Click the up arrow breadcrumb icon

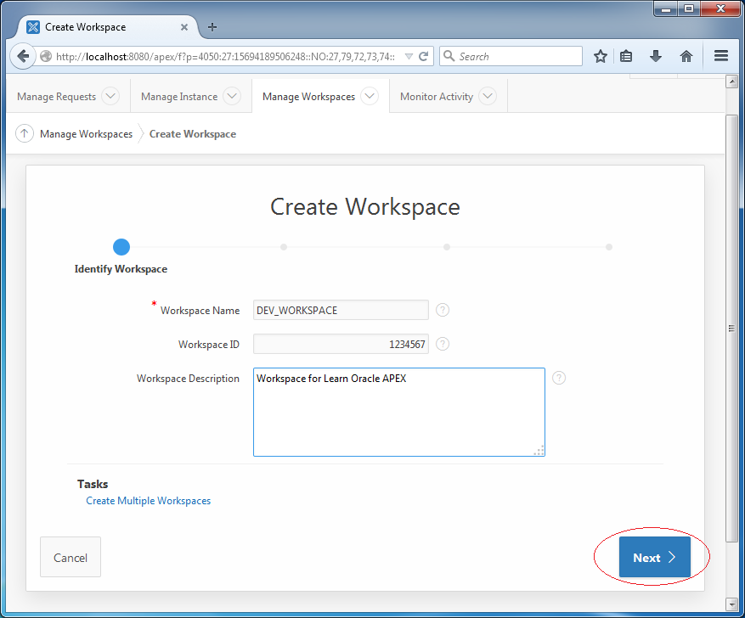point(25,133)
